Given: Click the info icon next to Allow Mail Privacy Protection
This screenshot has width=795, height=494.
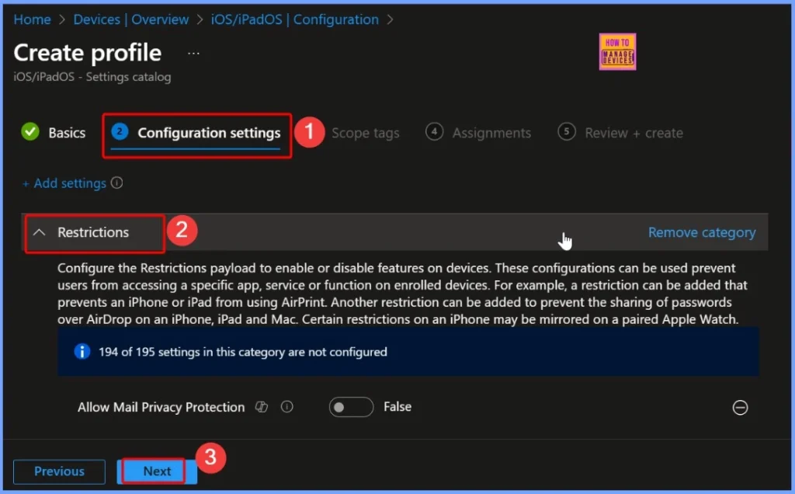Looking at the screenshot, I should pyautogui.click(x=286, y=407).
